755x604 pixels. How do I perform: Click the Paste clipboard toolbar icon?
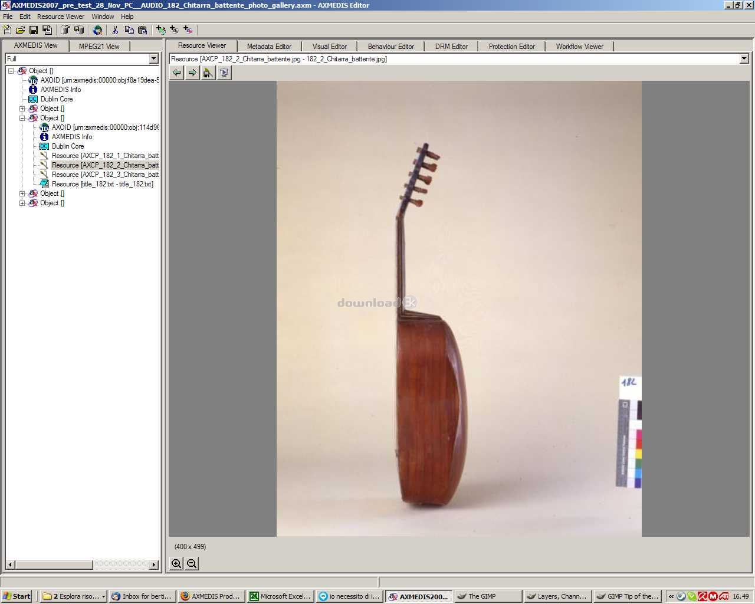(x=142, y=30)
